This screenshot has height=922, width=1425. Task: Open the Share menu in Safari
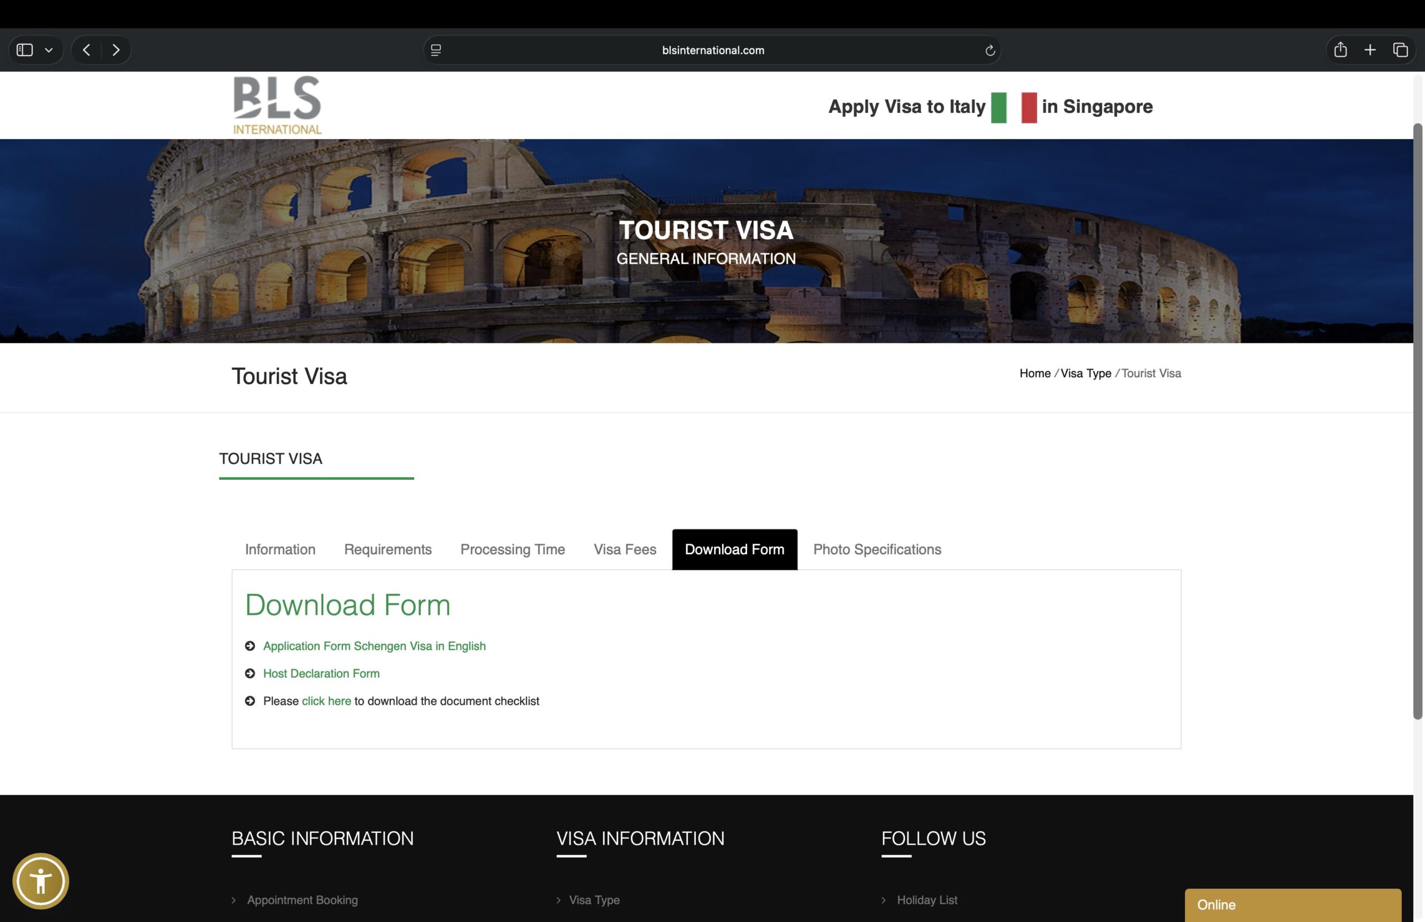(x=1339, y=50)
